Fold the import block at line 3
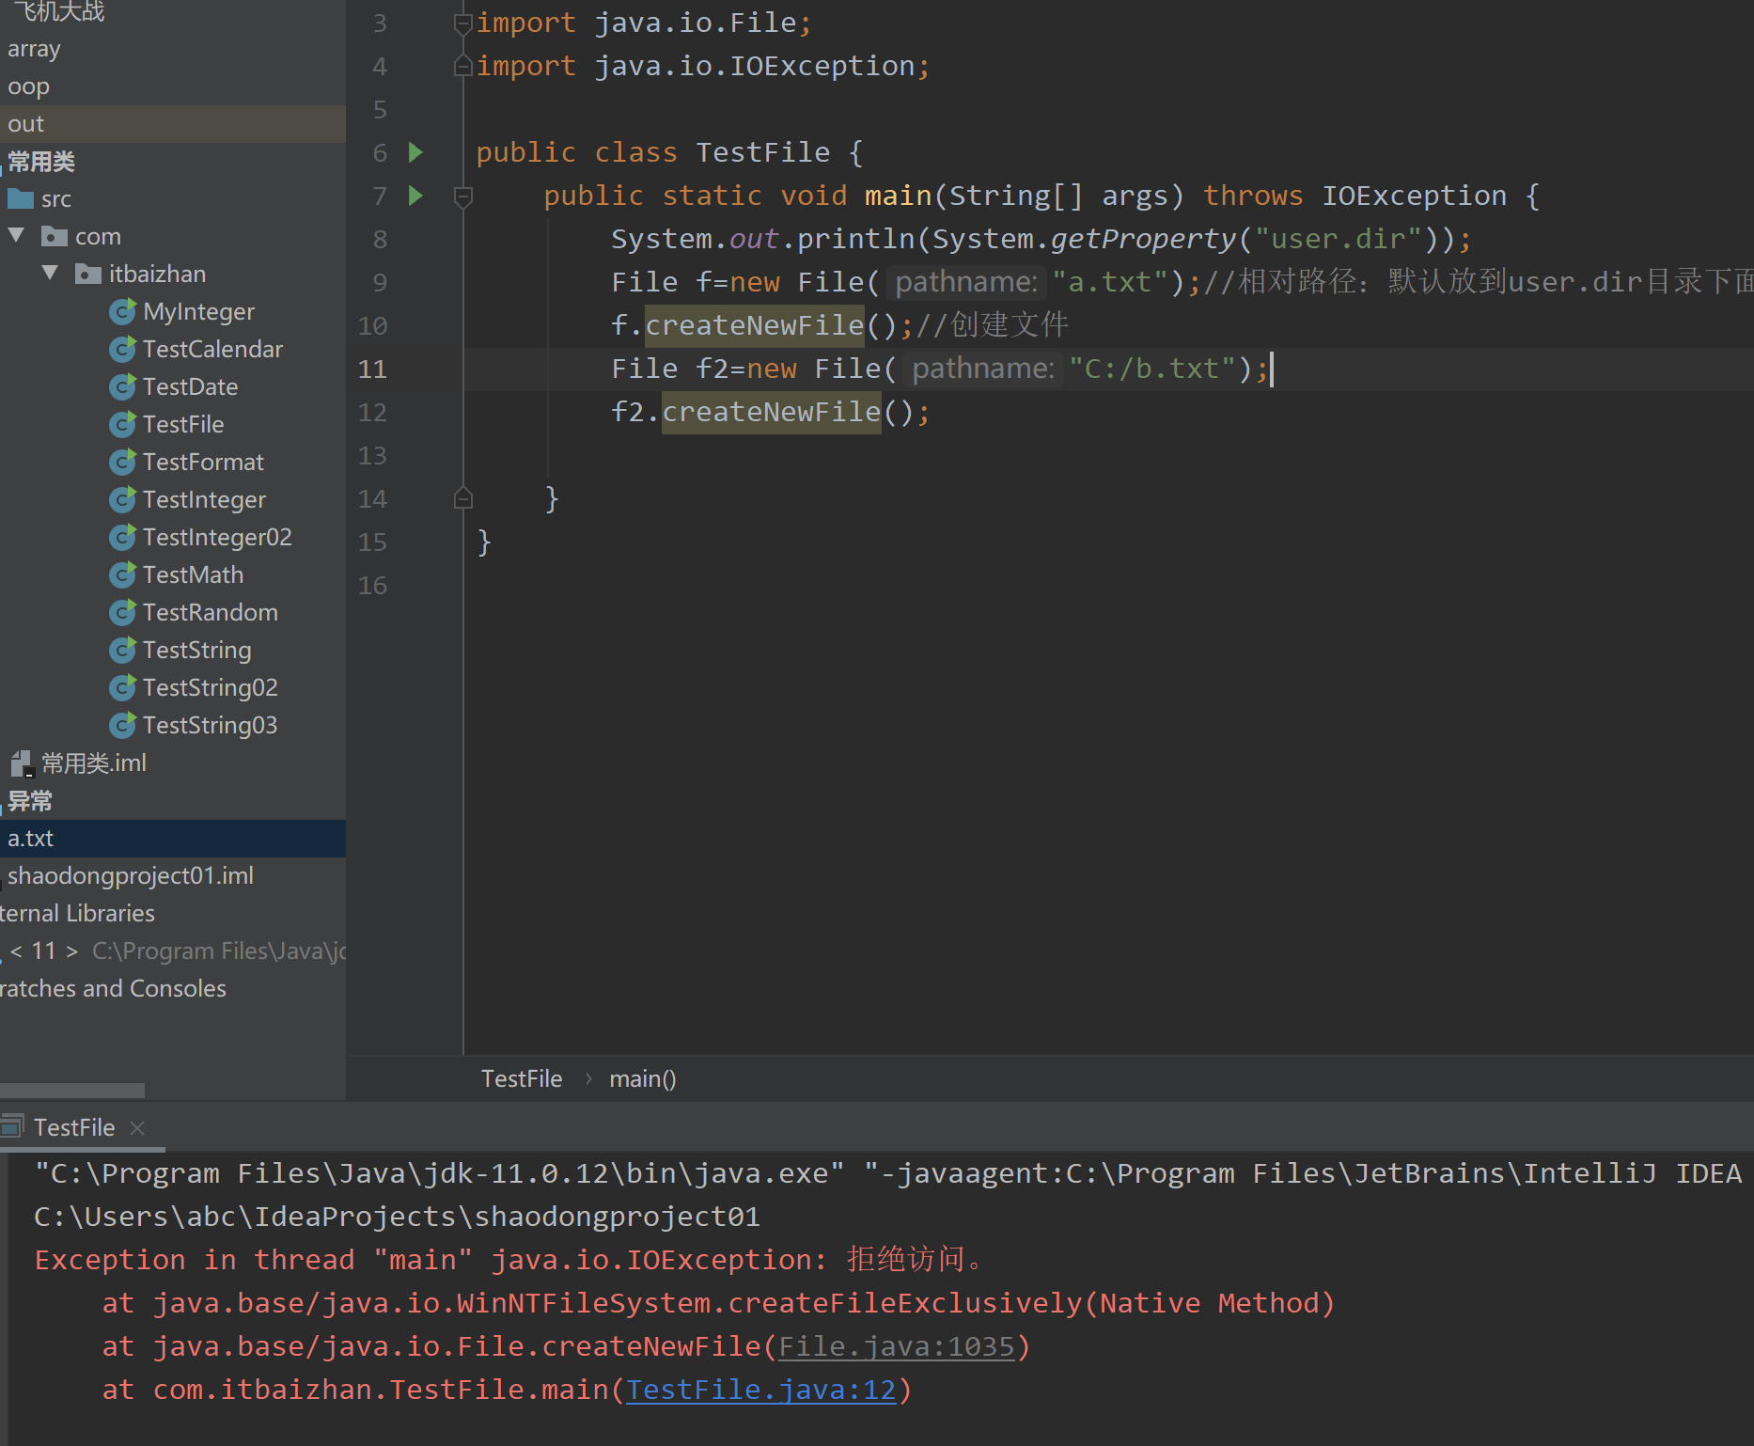Image resolution: width=1754 pixels, height=1446 pixels. (462, 24)
